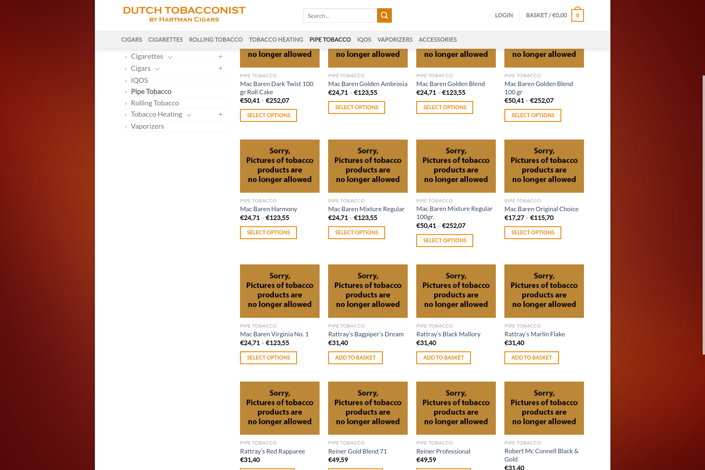Open the TOBACCO HEATING menu item
The image size is (705, 470).
[276, 40]
